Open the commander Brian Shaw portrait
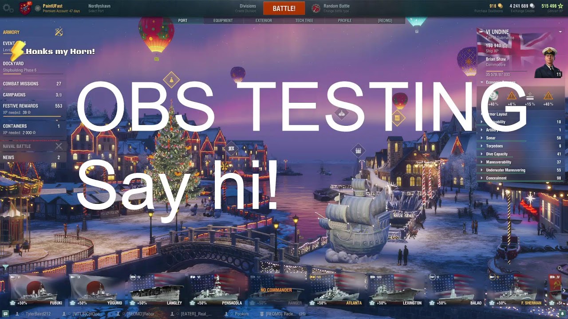Screen dimensions: 568x319 coord(549,62)
